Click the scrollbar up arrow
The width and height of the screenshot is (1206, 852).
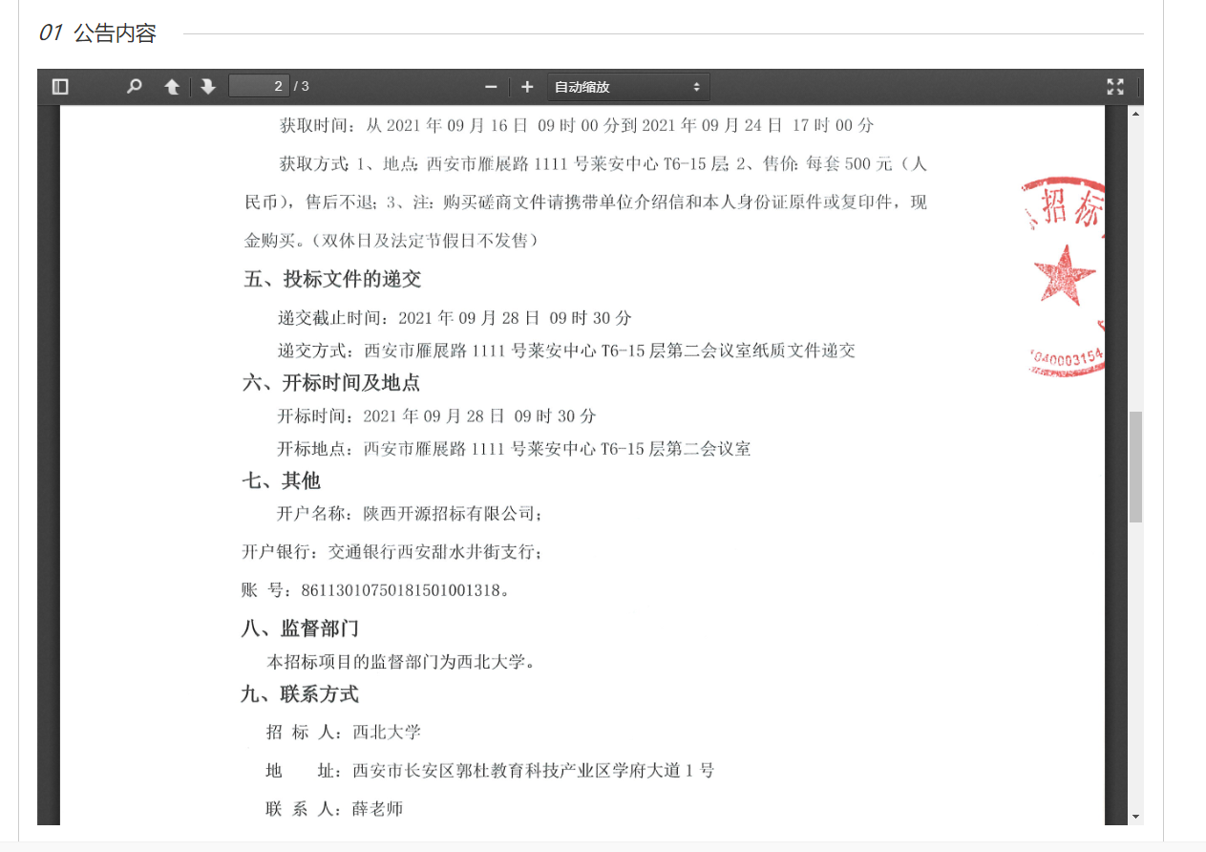tap(1135, 114)
